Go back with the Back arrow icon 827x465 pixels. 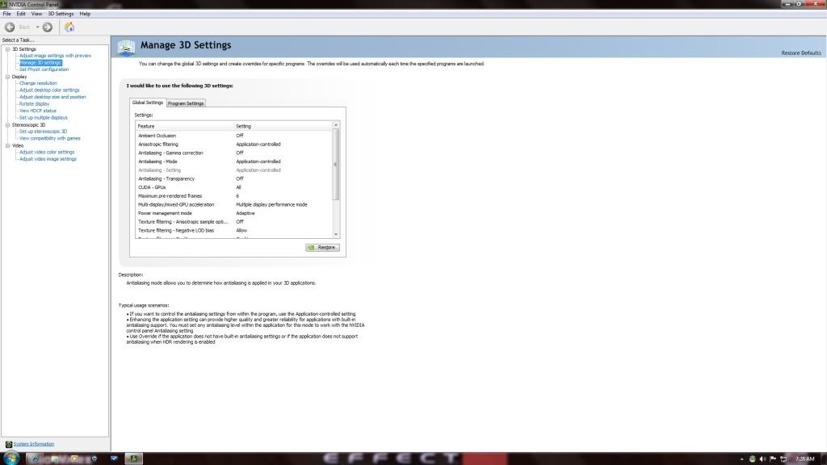pos(10,27)
